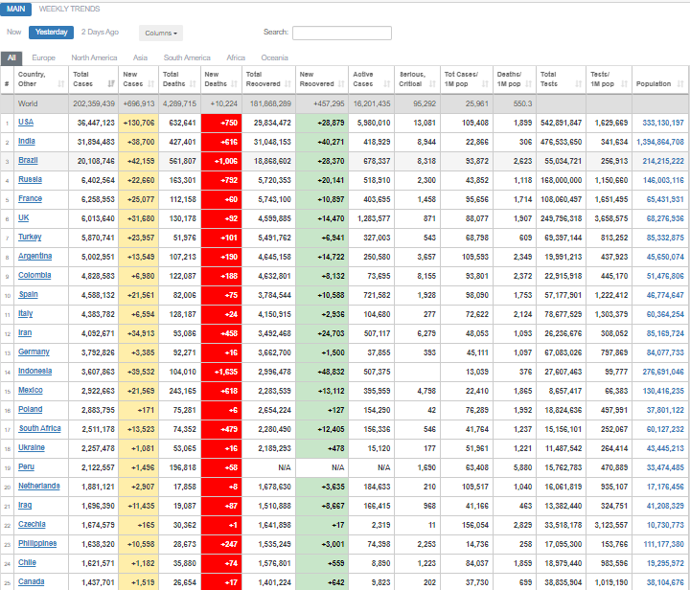Open the France country link
690x590 pixels.
(30, 198)
